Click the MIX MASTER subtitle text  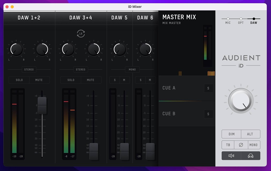pos(172,23)
